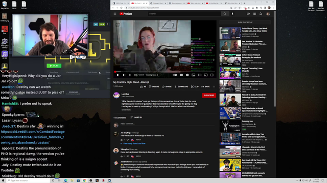Like the Jon Grayling comment
327x183 pixels.
tap(122, 140)
